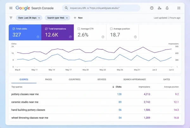The image size is (190, 128).
Task: Click the May 8 label on chart axis
Action: click(x=17, y=70)
